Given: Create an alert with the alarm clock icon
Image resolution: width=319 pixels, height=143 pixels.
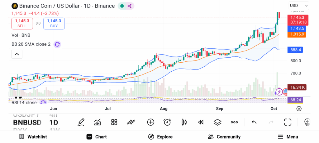Looking at the screenshot, I should pyautogui.click(x=167, y=122).
